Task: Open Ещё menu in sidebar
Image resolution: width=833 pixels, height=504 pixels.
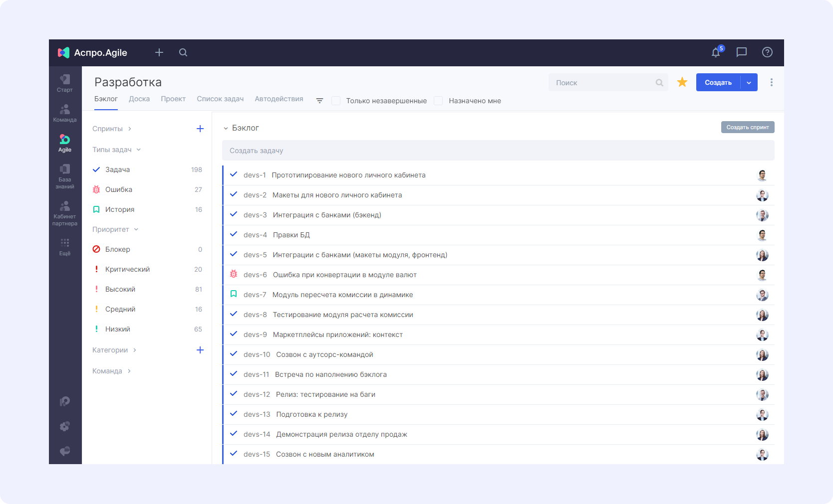Action: [65, 247]
